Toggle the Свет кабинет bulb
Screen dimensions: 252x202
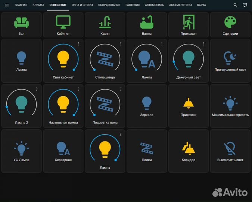click(63, 58)
